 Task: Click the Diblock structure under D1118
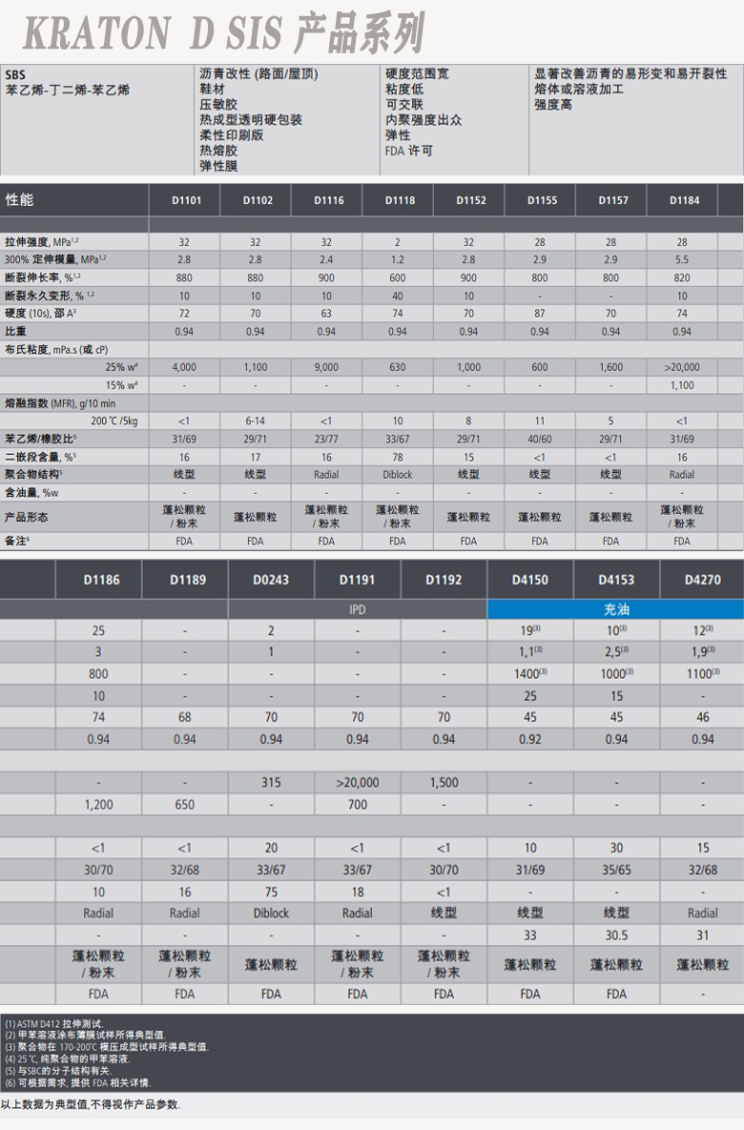(397, 474)
